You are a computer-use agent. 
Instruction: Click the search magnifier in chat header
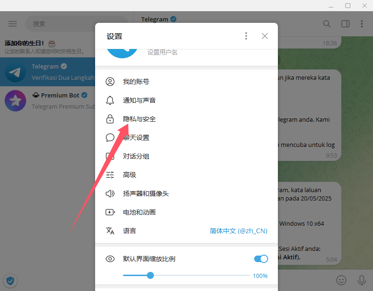click(327, 24)
